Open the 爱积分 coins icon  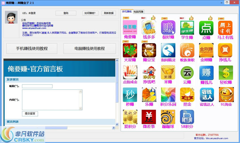(x=130, y=117)
